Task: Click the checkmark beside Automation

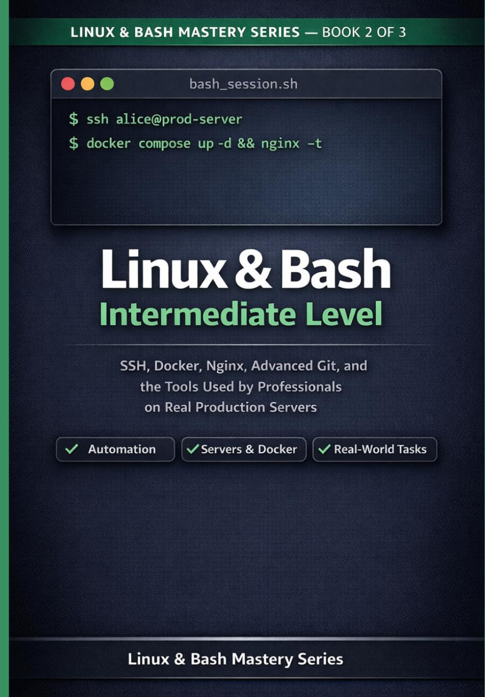Action: 72,449
